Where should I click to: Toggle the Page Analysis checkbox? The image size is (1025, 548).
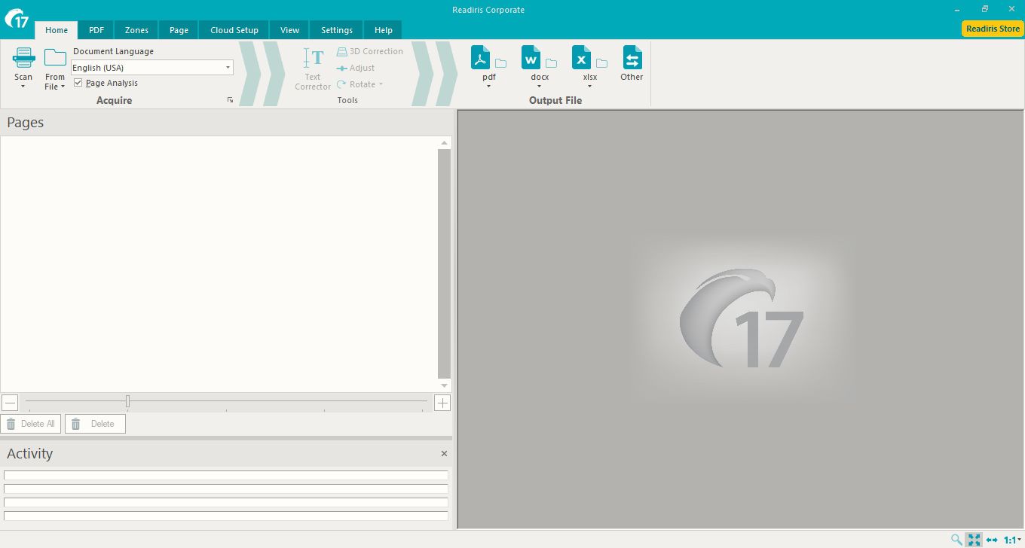pos(78,83)
